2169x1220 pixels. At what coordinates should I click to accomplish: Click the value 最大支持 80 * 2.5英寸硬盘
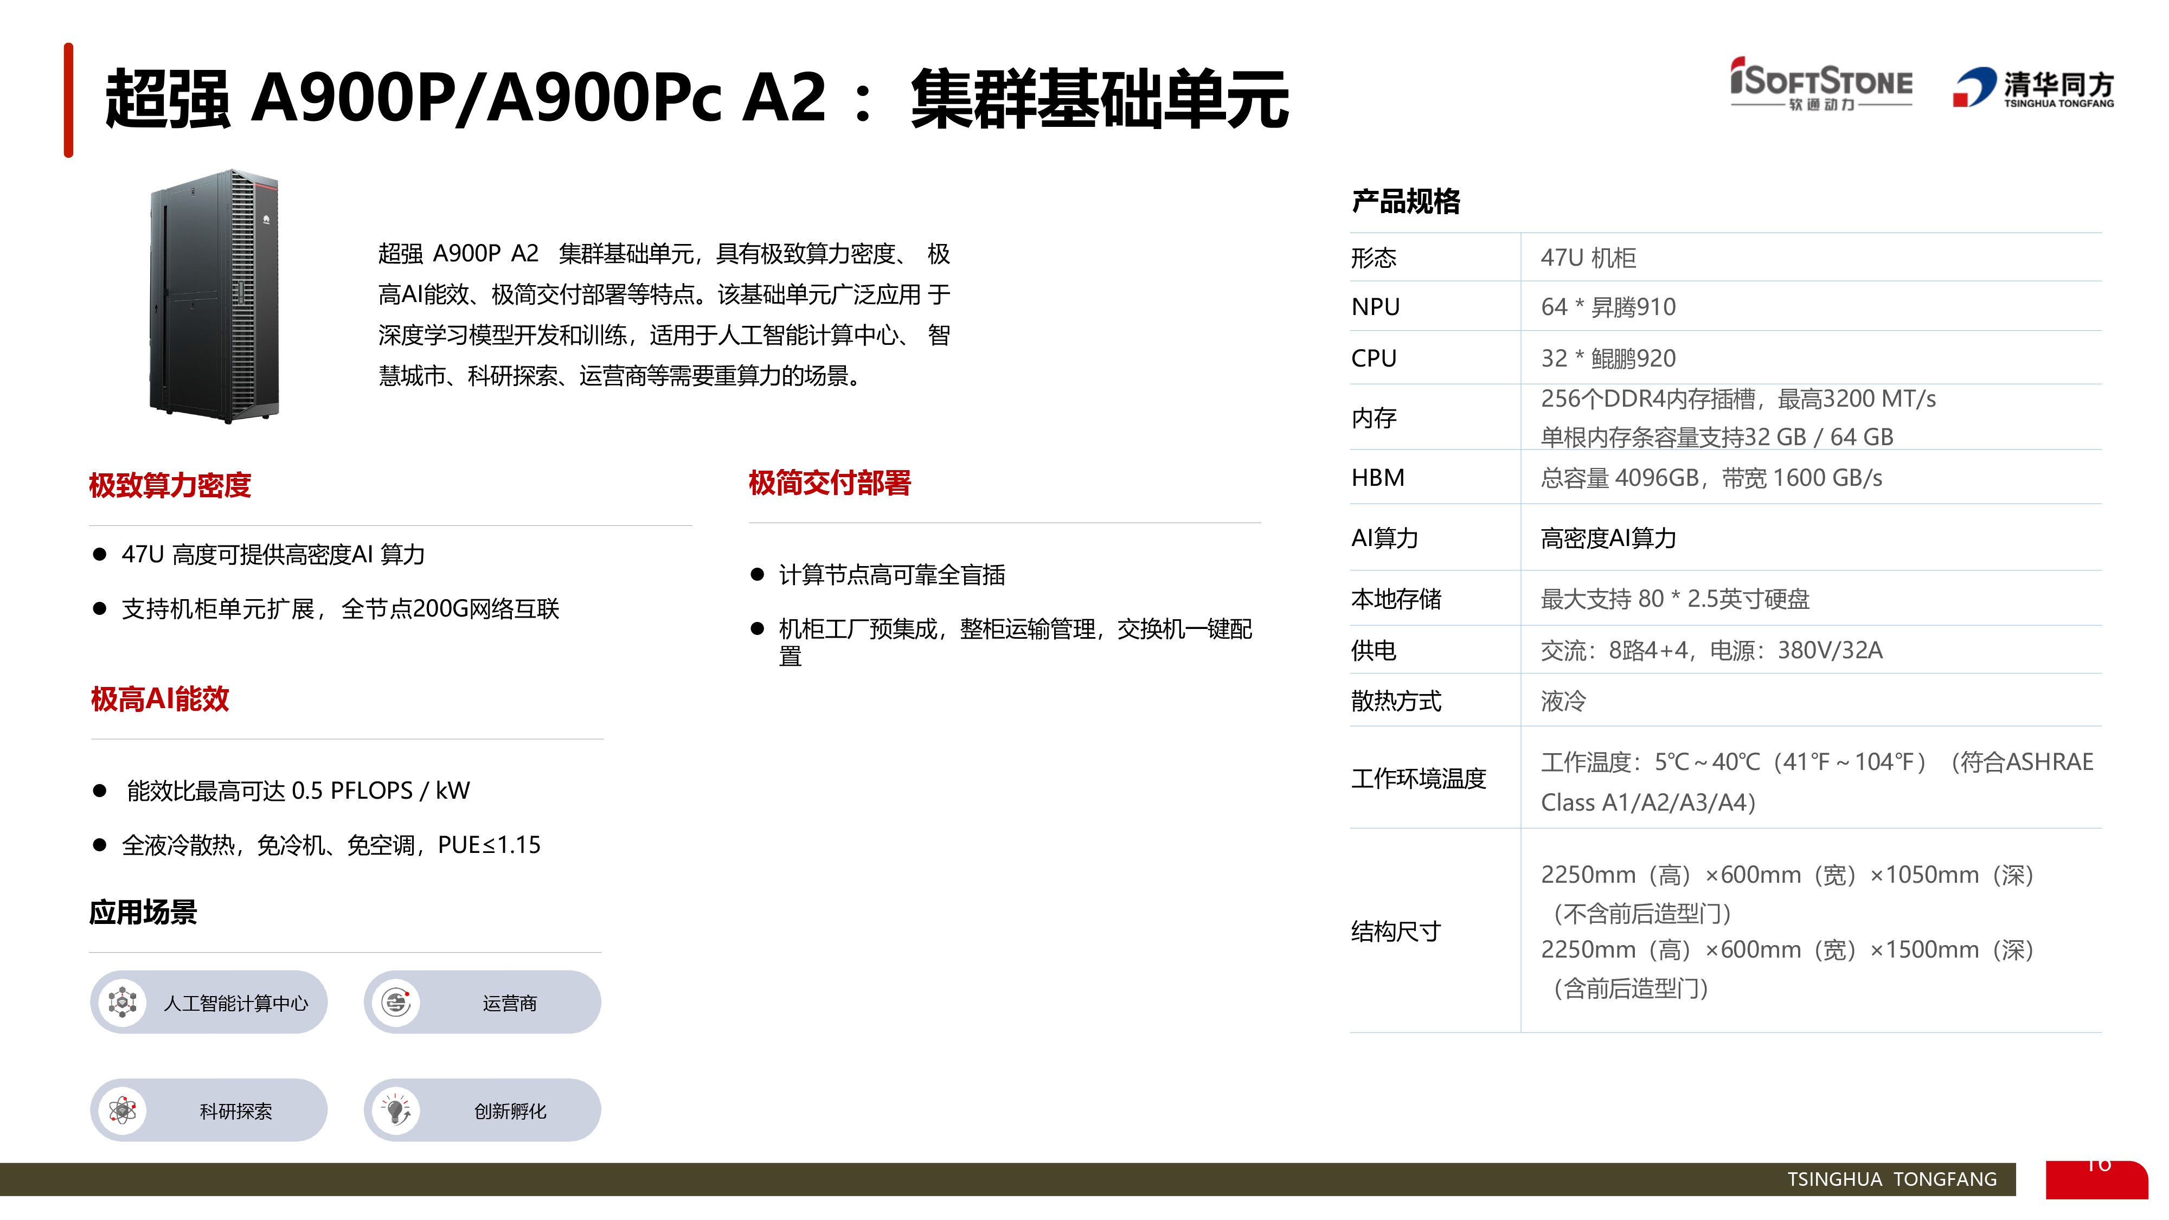(1675, 599)
